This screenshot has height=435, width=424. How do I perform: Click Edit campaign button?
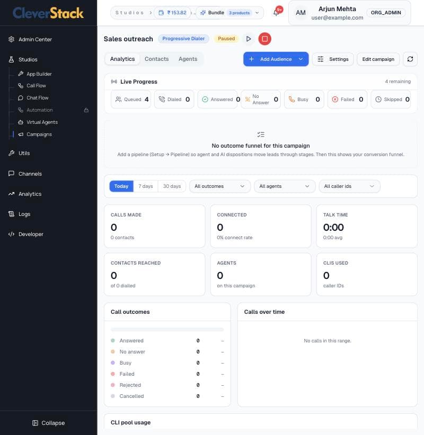pos(378,59)
